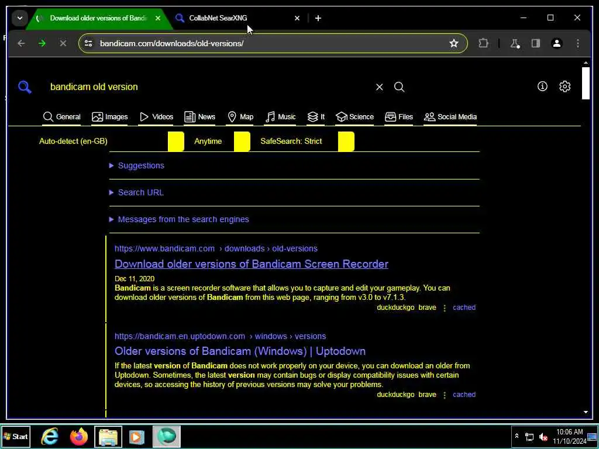Close the Download older versions tab
Viewport: 599px width, 449px height.
point(158,18)
